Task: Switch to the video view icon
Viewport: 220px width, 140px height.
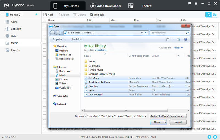Action: point(215,15)
